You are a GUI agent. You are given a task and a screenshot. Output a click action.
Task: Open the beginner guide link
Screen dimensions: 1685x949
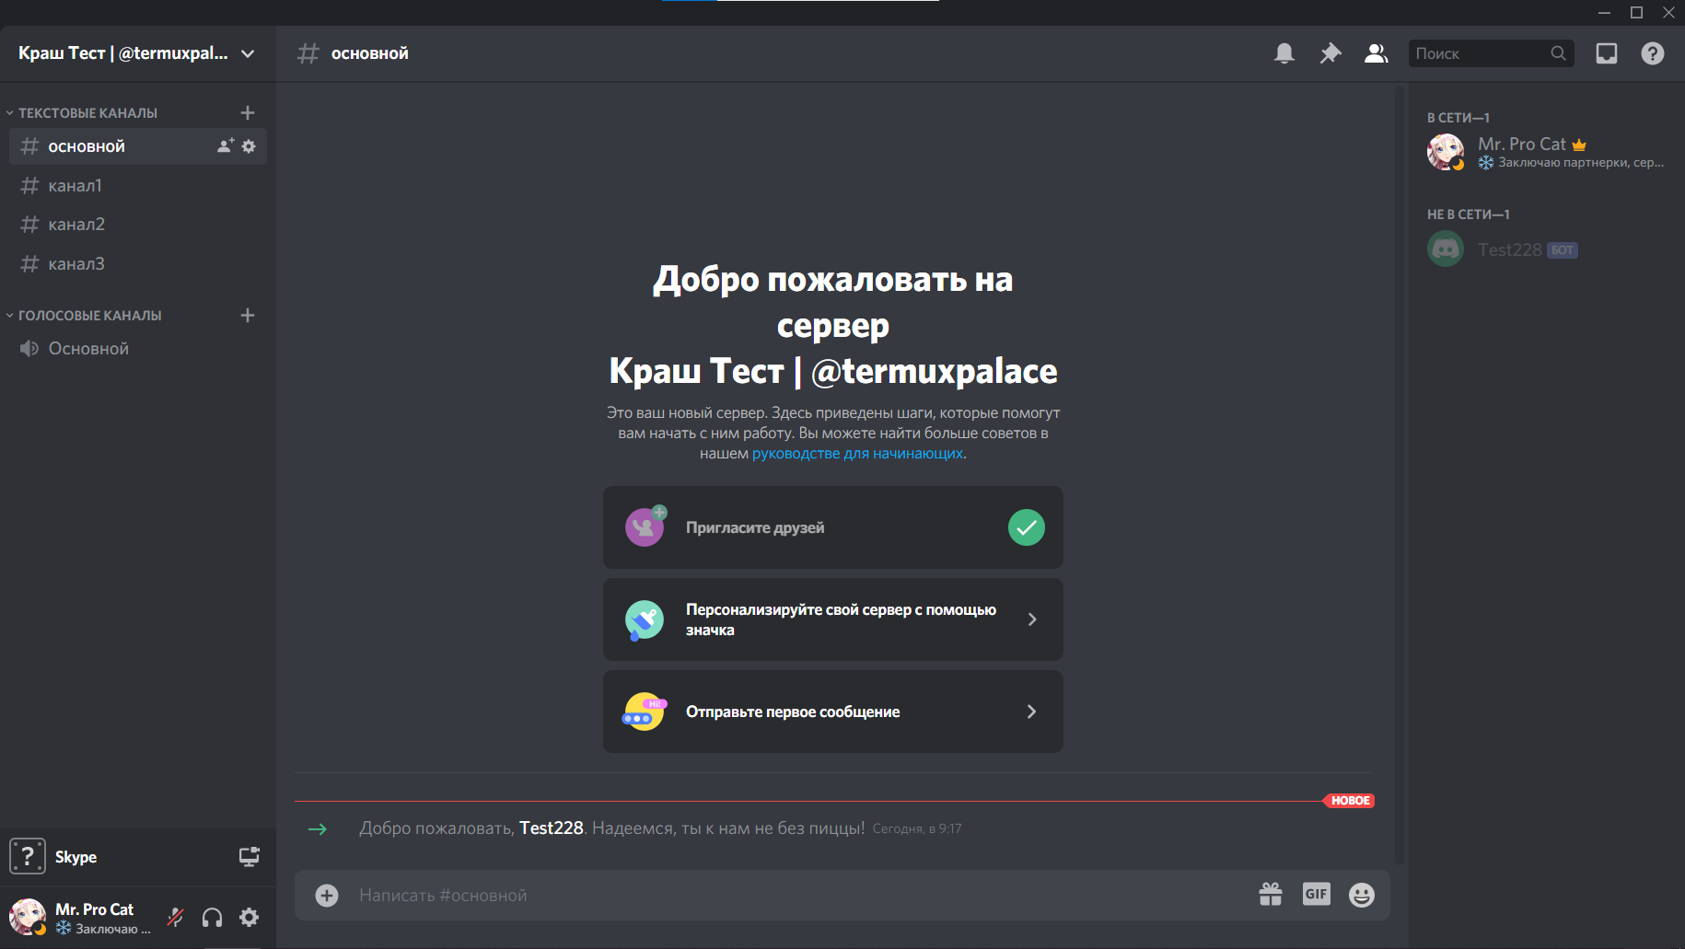[x=857, y=454]
